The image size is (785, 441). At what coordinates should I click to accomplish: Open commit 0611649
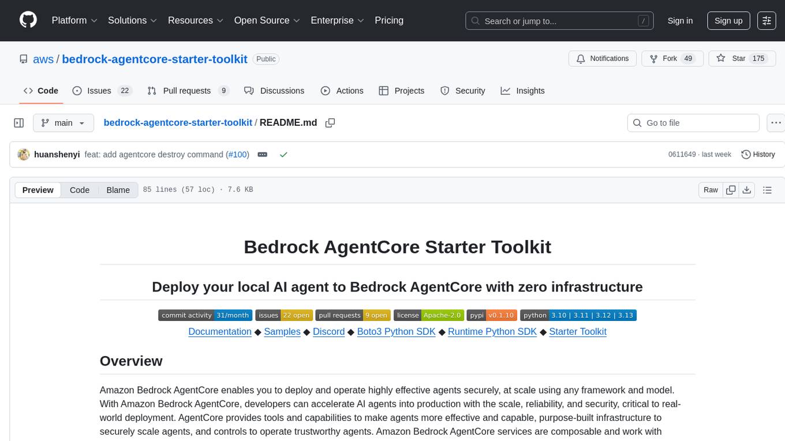[x=682, y=155]
